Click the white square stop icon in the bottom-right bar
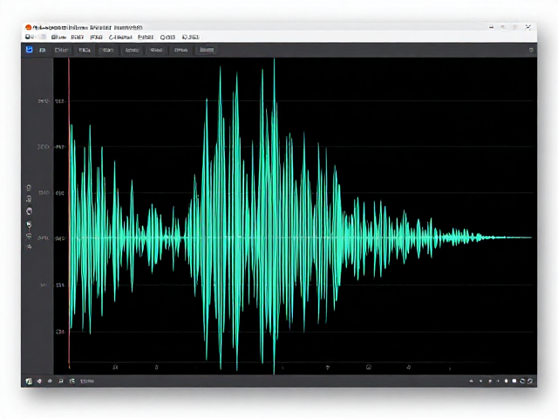The width and height of the screenshot is (558, 419). coord(514,381)
